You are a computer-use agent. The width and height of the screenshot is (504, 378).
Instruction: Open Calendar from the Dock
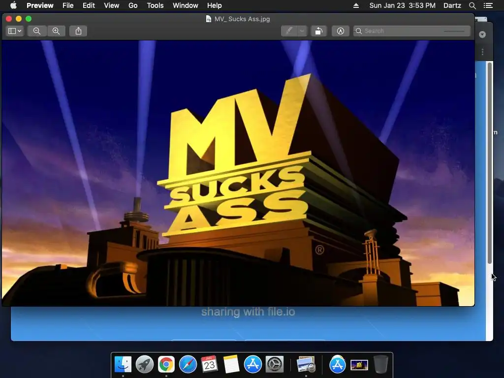point(209,365)
